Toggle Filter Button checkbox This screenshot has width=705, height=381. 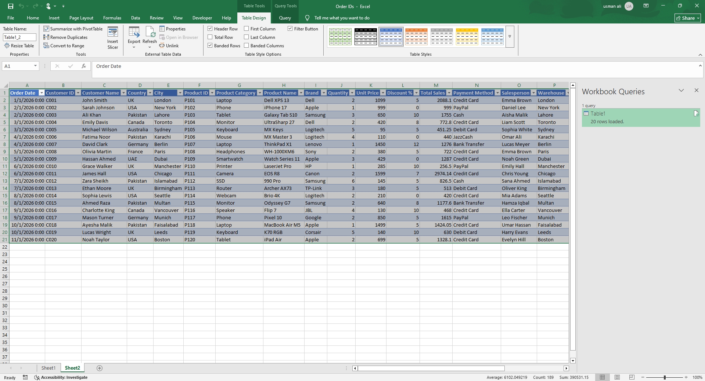pyautogui.click(x=290, y=29)
